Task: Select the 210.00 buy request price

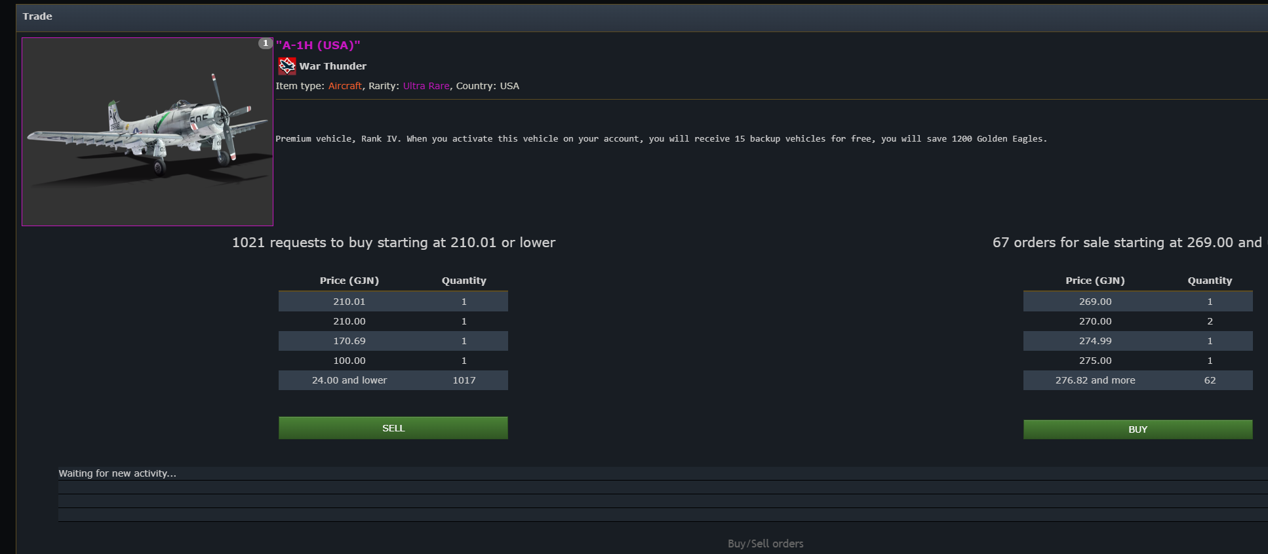Action: pyautogui.click(x=349, y=321)
